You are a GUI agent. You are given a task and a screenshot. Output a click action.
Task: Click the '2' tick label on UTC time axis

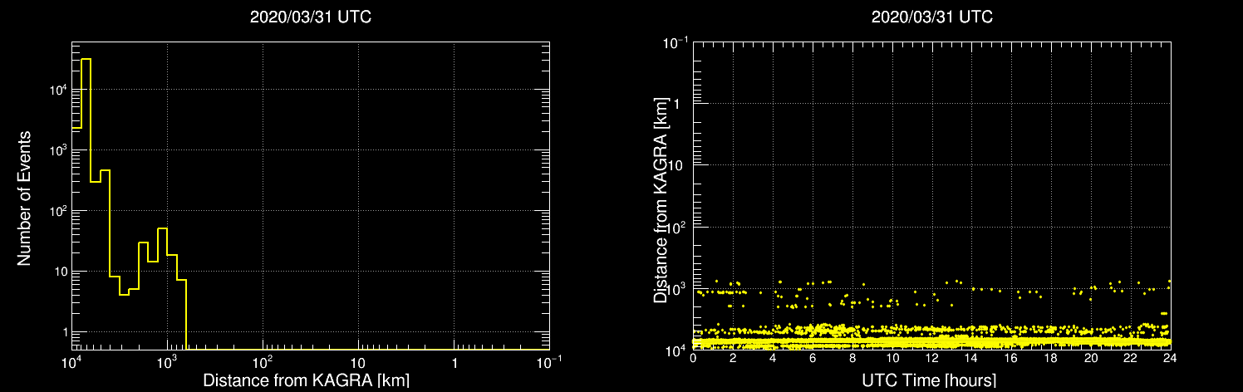[x=733, y=358]
